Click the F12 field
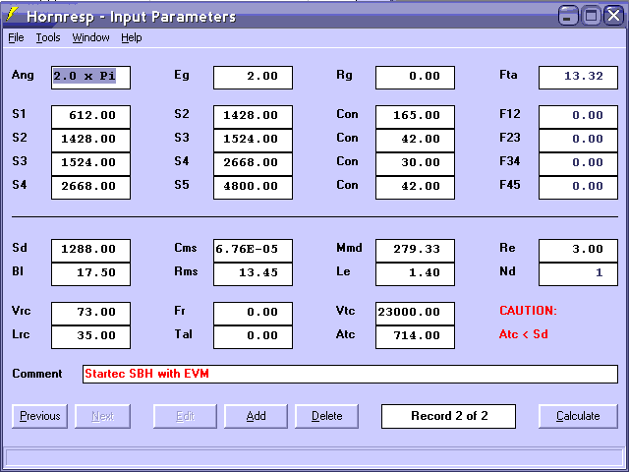The image size is (629, 472). pos(578,117)
